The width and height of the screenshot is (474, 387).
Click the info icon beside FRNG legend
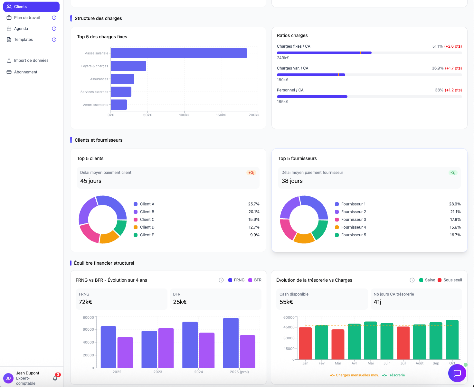[221, 280]
